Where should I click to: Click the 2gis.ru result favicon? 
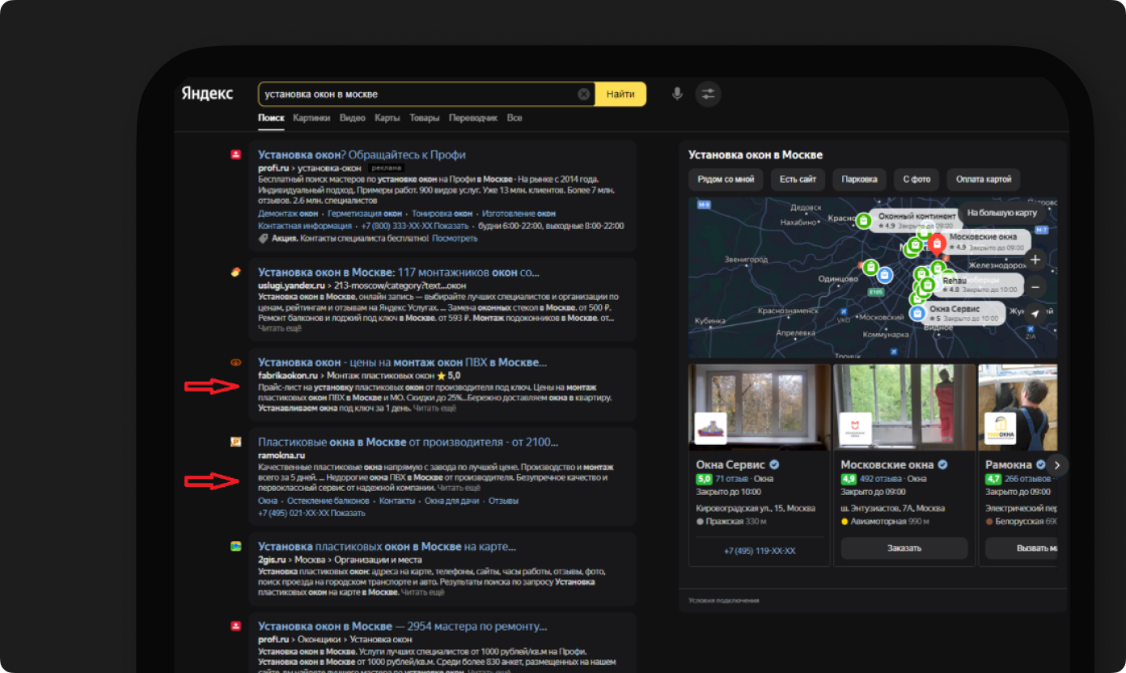[235, 546]
